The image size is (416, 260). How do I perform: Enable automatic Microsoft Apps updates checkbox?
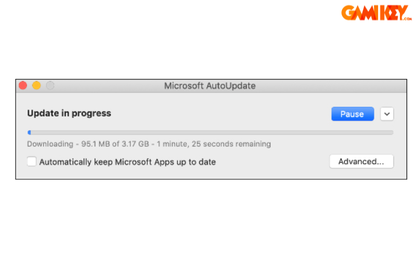click(32, 162)
